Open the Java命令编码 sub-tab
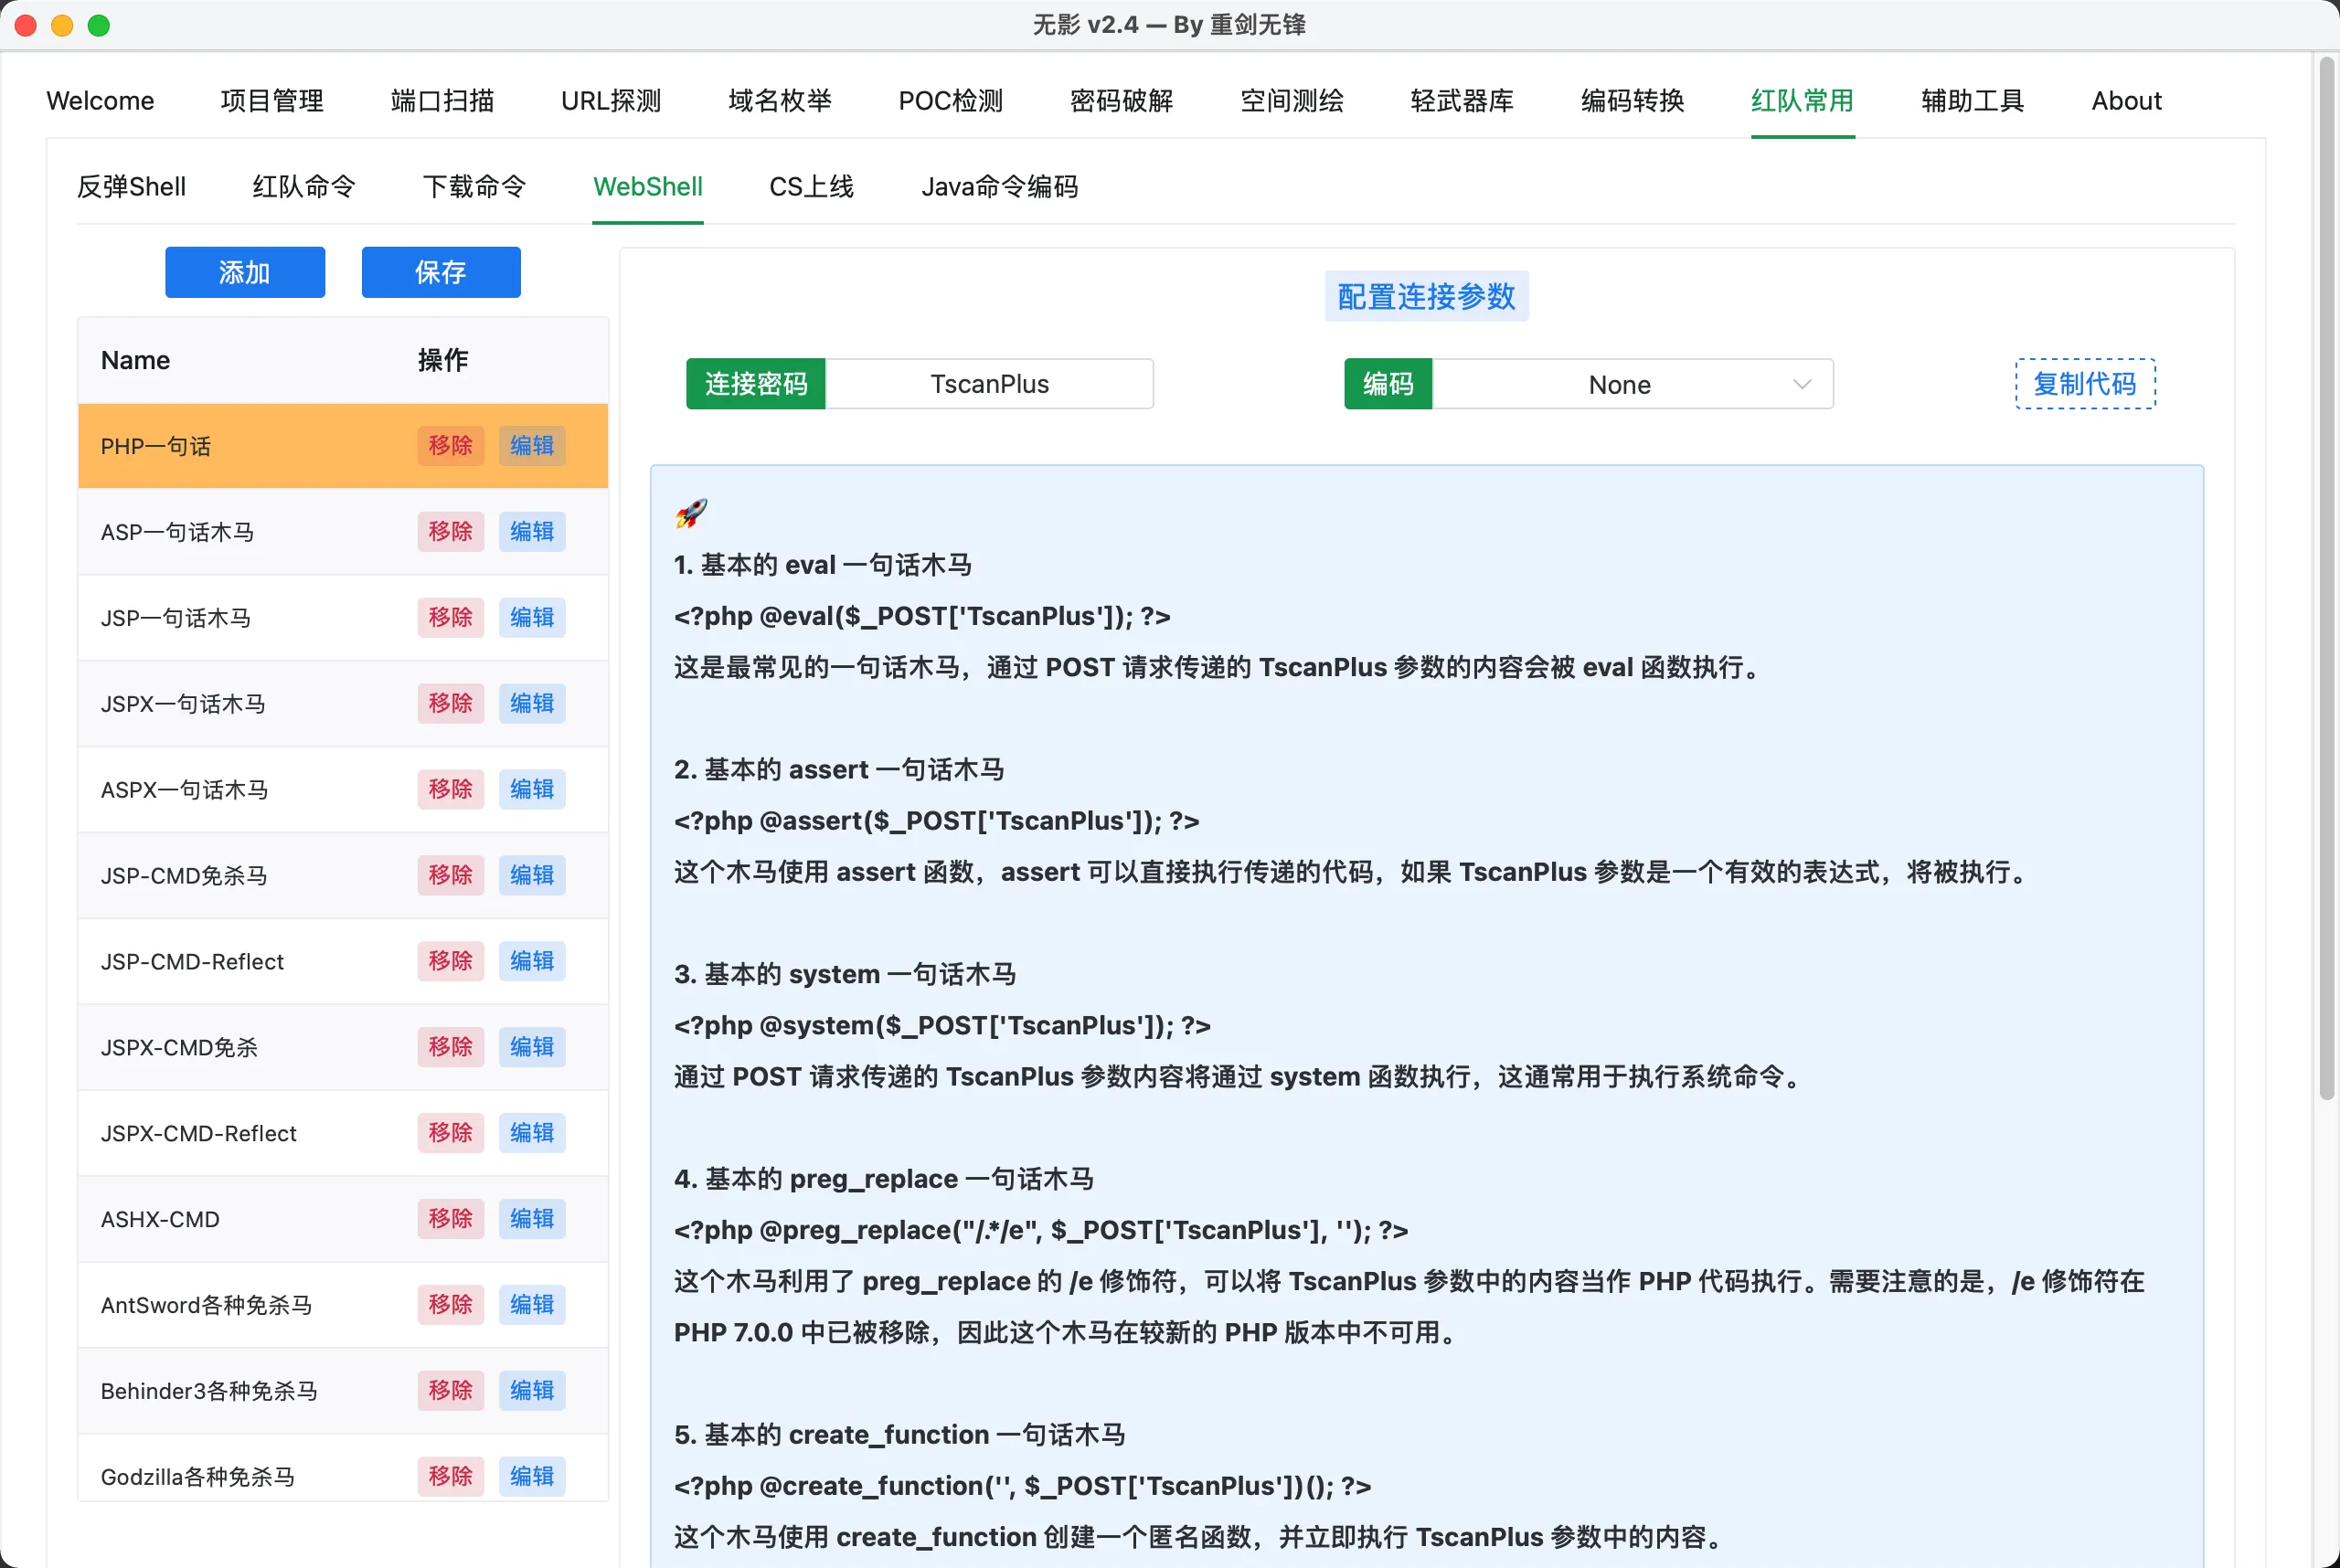This screenshot has height=1568, width=2340. coord(998,187)
